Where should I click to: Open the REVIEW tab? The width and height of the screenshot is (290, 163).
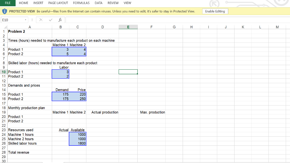[113, 3]
